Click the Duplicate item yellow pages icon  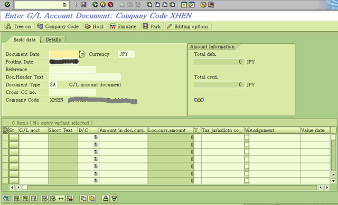tap(92, 199)
